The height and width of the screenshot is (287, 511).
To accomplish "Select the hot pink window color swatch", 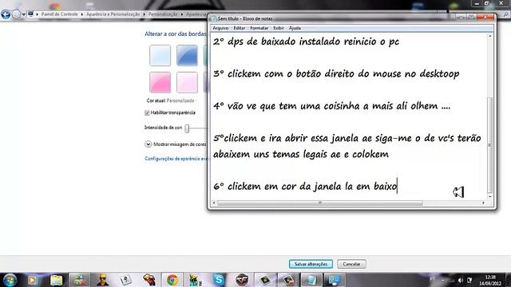I will (x=160, y=82).
